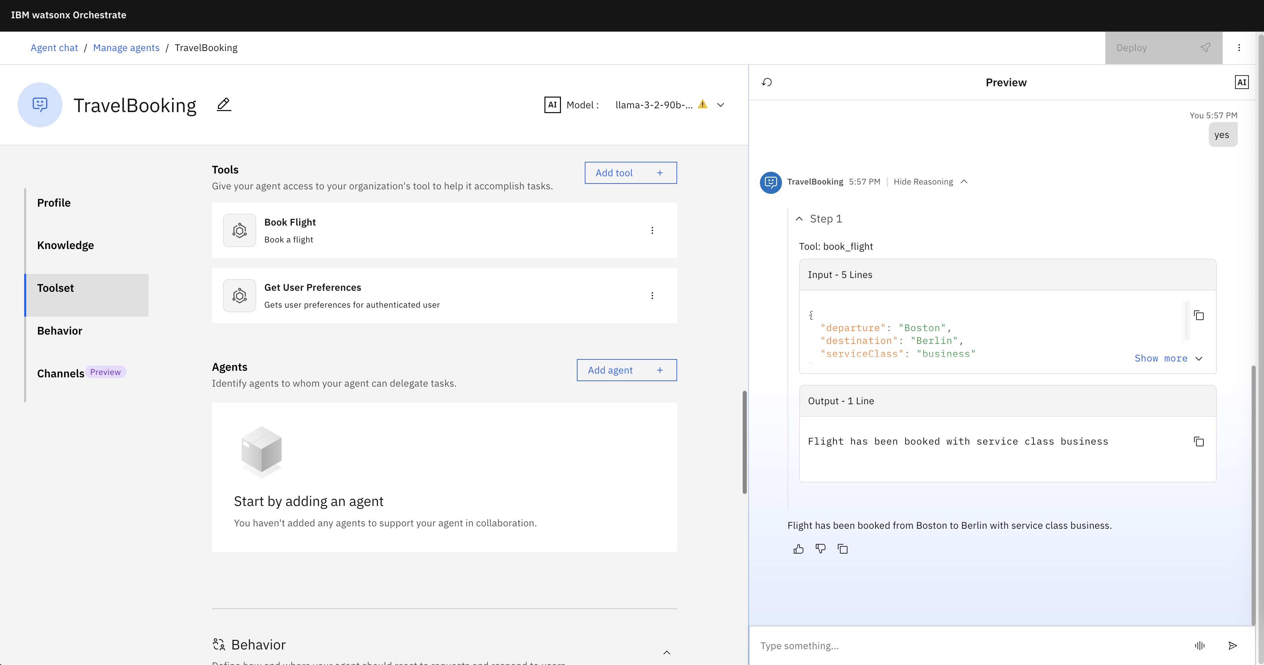This screenshot has height=665, width=1264.
Task: Click the microphone voice input icon
Action: (x=1200, y=645)
